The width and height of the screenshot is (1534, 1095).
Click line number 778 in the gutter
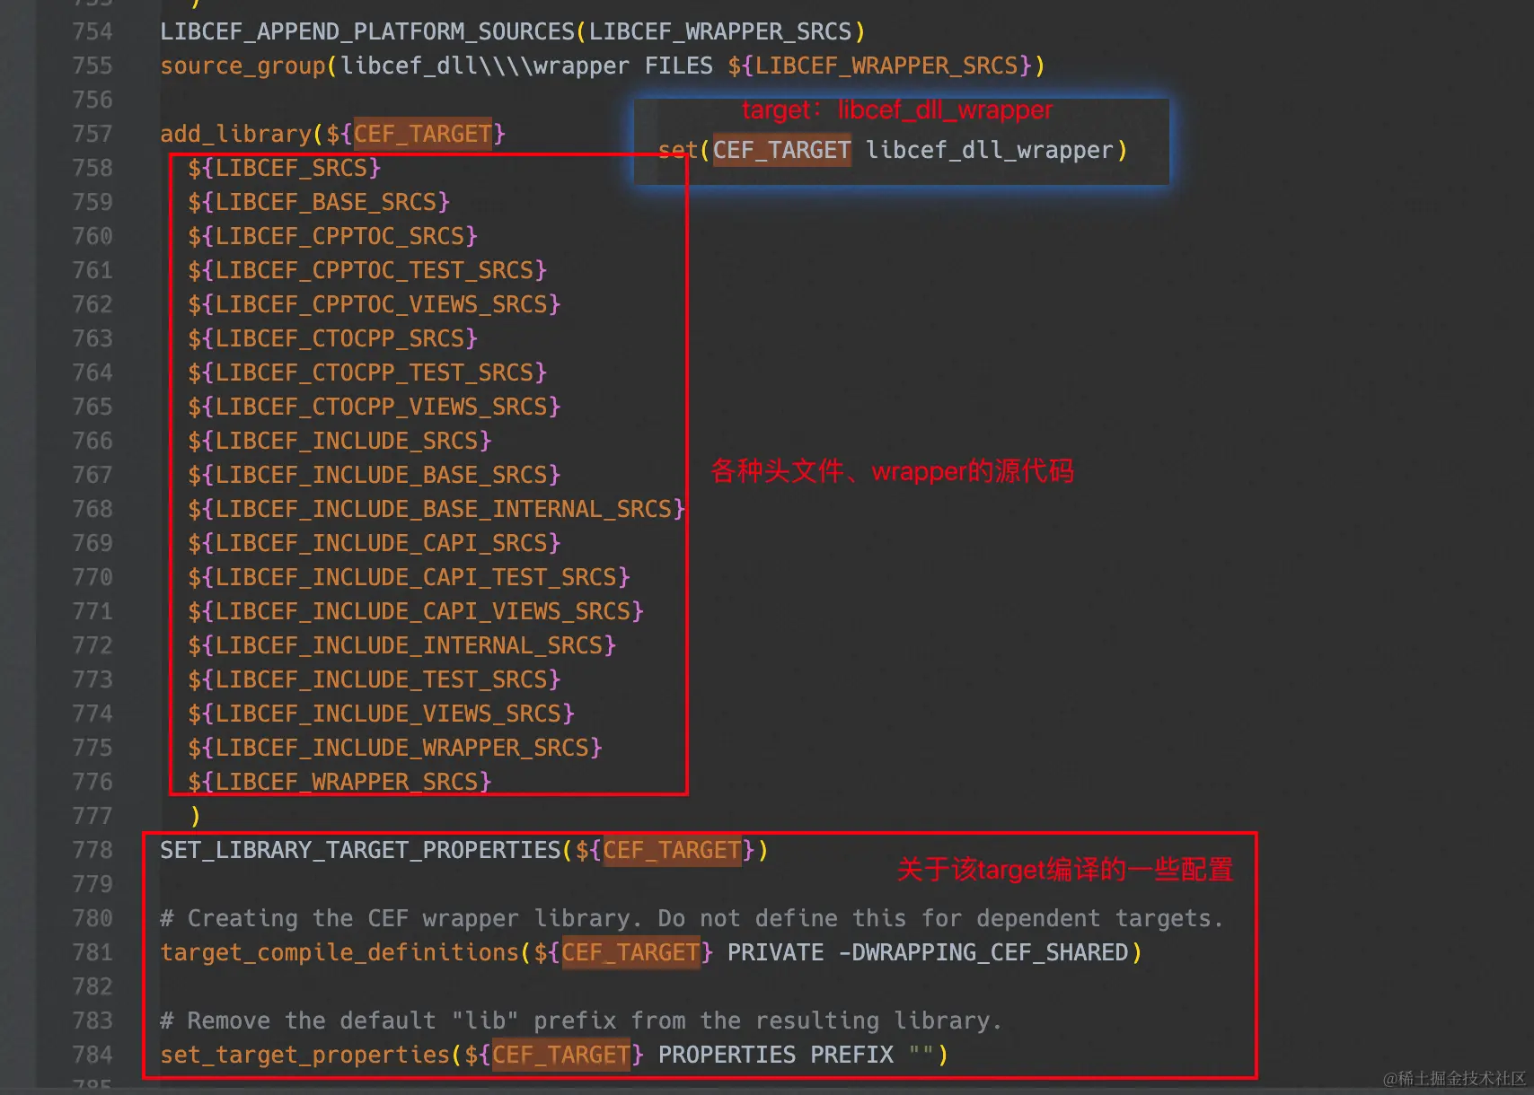click(93, 850)
